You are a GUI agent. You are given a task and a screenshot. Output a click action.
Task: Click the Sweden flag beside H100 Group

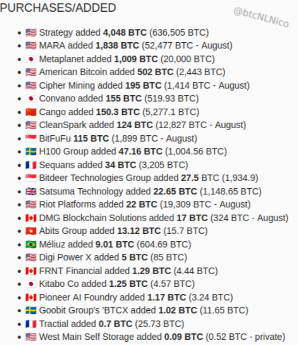tap(31, 152)
